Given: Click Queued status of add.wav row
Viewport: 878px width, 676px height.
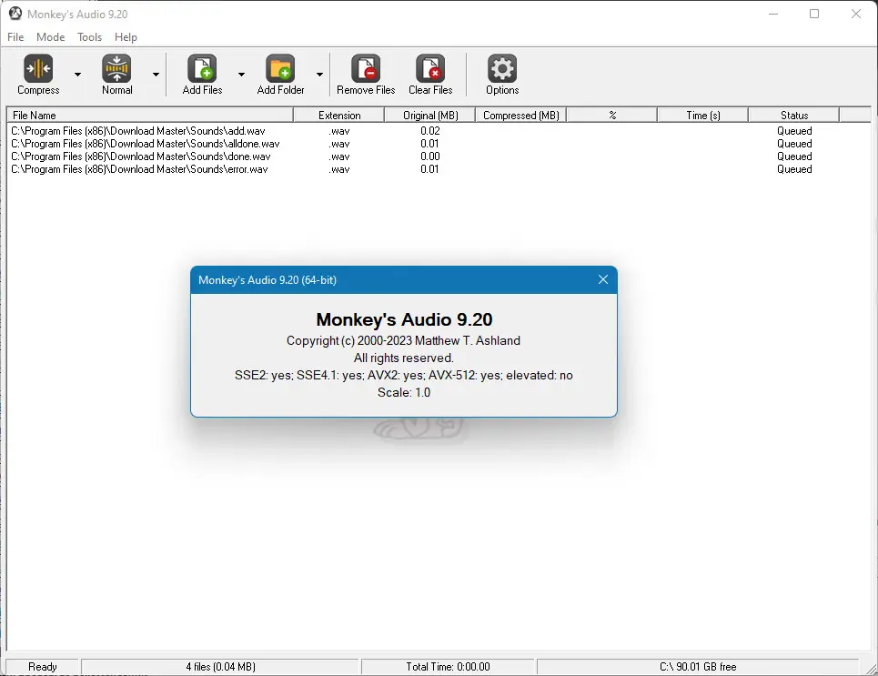Looking at the screenshot, I should pos(794,130).
